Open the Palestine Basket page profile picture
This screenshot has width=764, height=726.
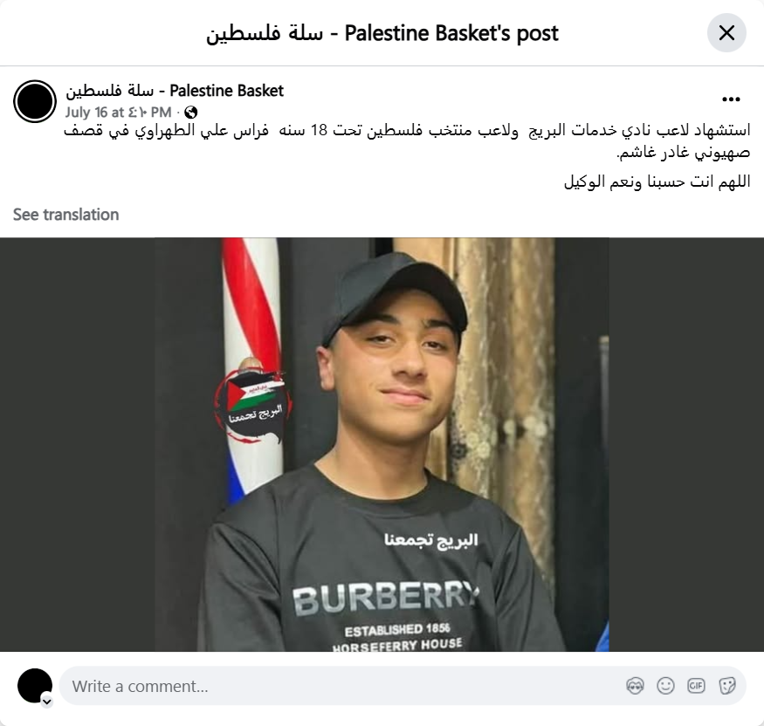click(x=35, y=101)
